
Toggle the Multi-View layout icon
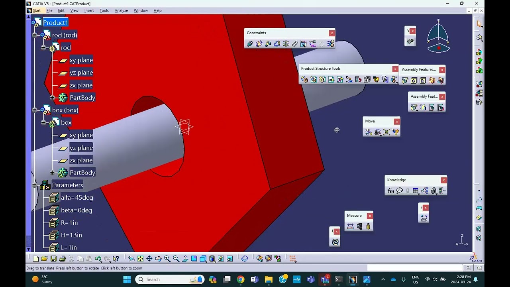pyautogui.click(x=194, y=259)
